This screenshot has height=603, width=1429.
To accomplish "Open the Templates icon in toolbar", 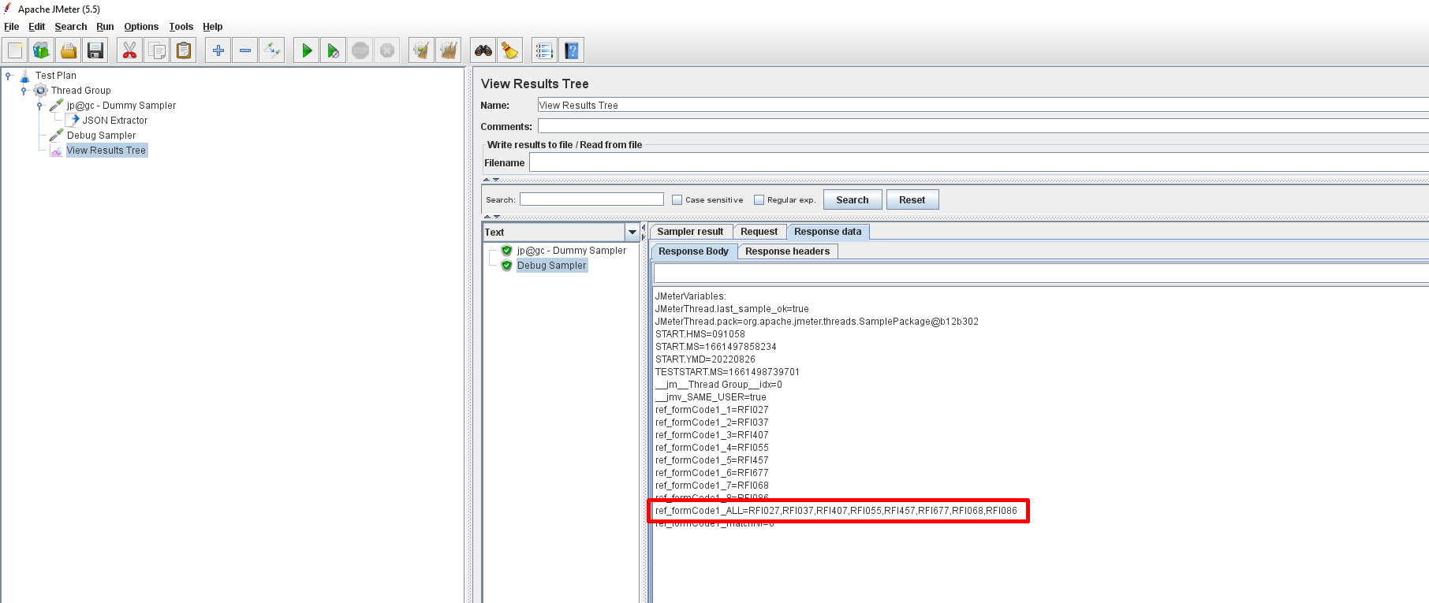I will pyautogui.click(x=42, y=50).
